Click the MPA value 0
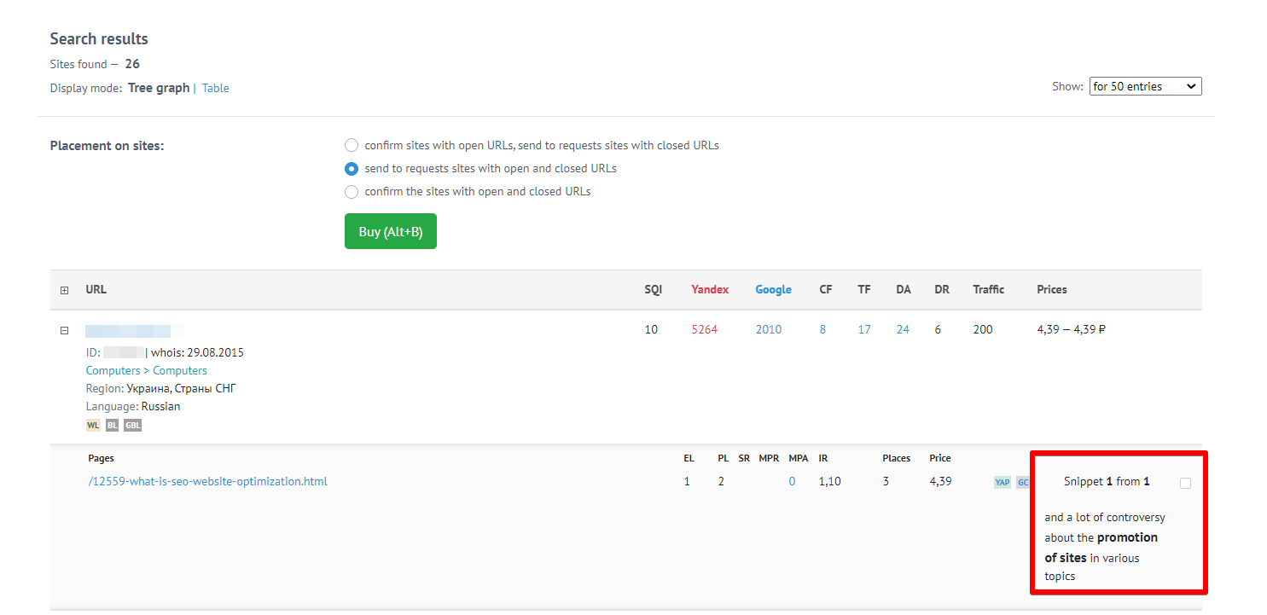Image resolution: width=1267 pixels, height=615 pixels. coord(792,481)
